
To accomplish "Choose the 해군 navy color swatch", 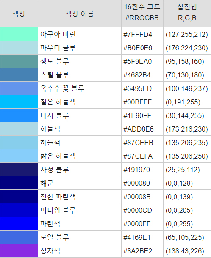I will coord(19,183).
